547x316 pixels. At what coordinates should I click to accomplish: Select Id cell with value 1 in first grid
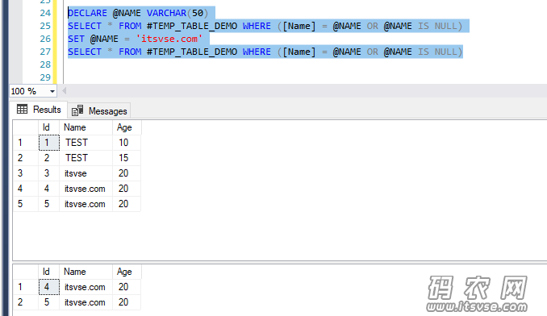click(x=49, y=143)
